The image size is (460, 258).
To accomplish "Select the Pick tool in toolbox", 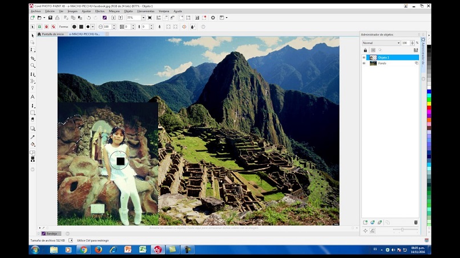I will coord(33,36).
